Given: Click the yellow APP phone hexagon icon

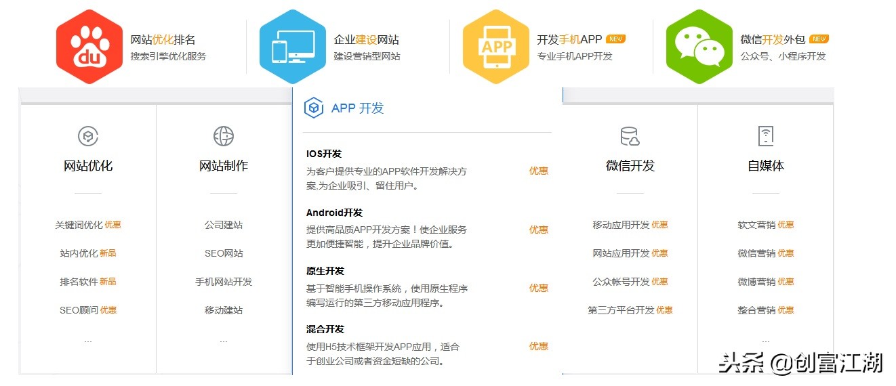Looking at the screenshot, I should click(496, 47).
